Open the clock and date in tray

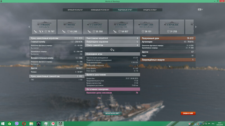(x=220, y=124)
